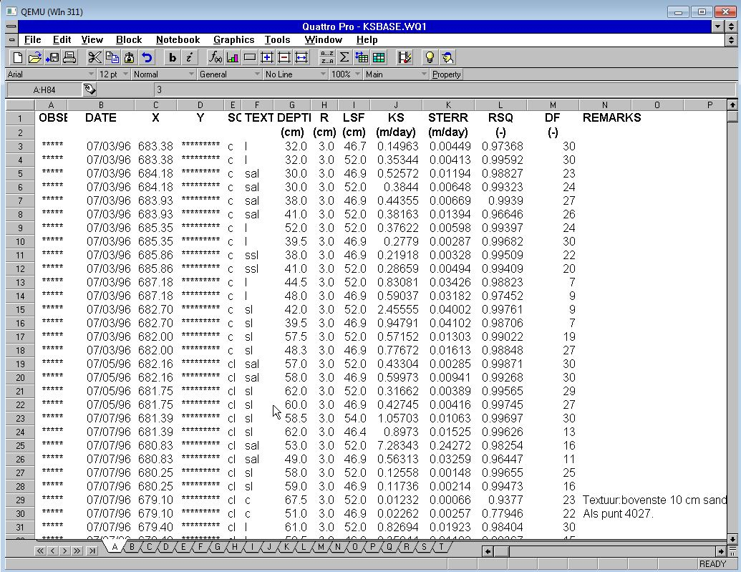The width and height of the screenshot is (741, 572).
Task: Open the 12 pt font size dropdown
Action: pyautogui.click(x=125, y=74)
